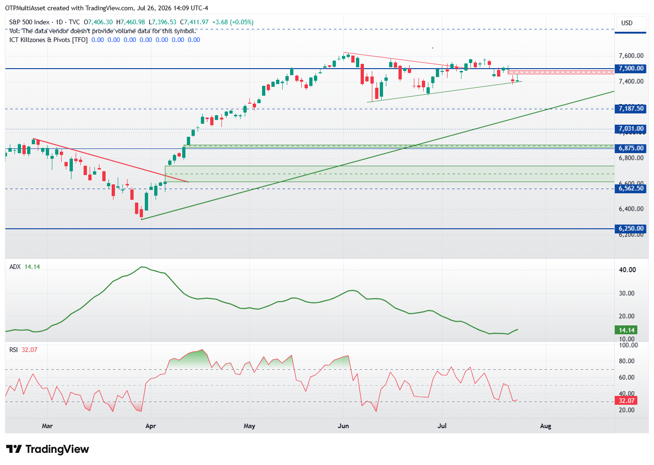Click the Mar label on the time axis
654x465 pixels.
tap(47, 426)
